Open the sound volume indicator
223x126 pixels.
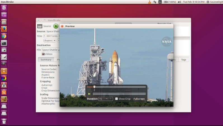click(179, 2)
